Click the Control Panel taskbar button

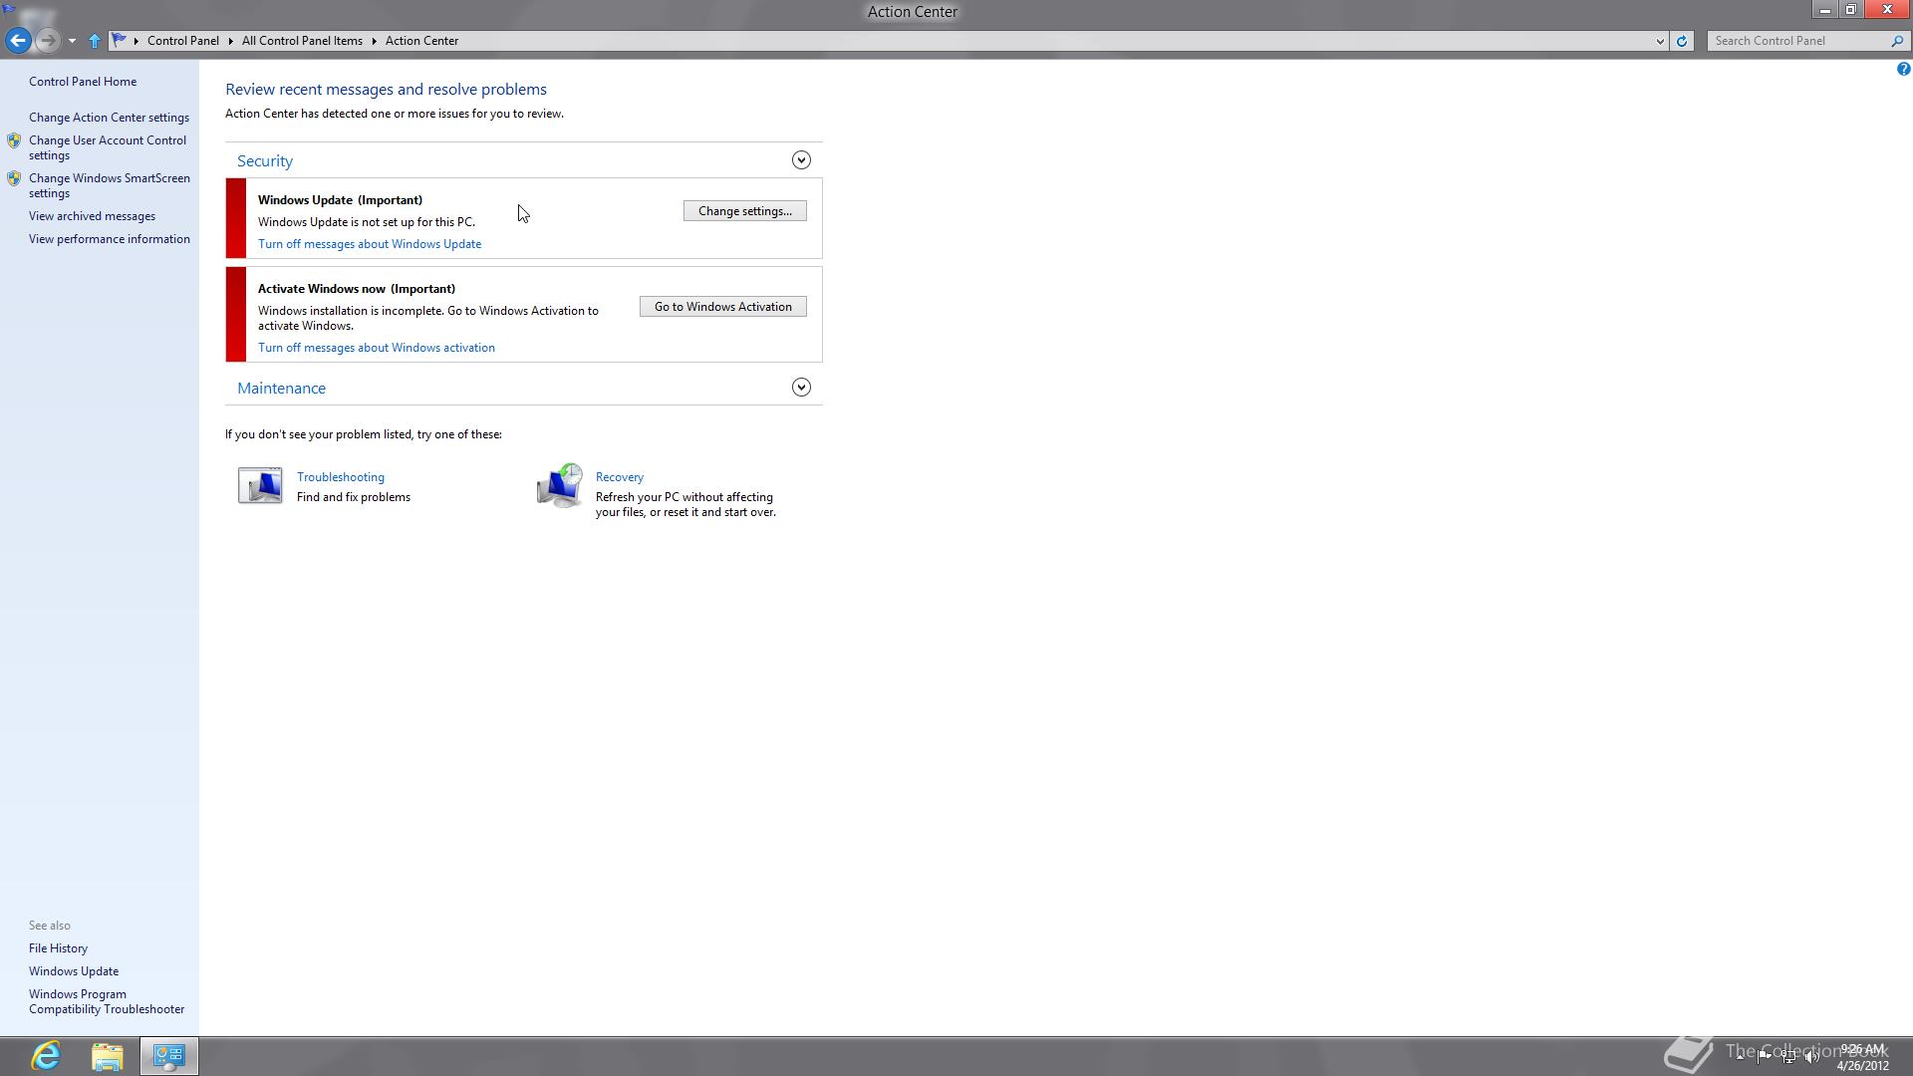tap(168, 1056)
